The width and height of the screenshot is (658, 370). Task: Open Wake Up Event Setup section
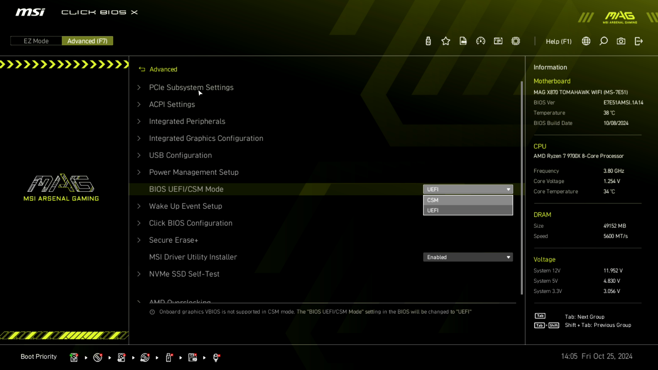click(x=185, y=206)
